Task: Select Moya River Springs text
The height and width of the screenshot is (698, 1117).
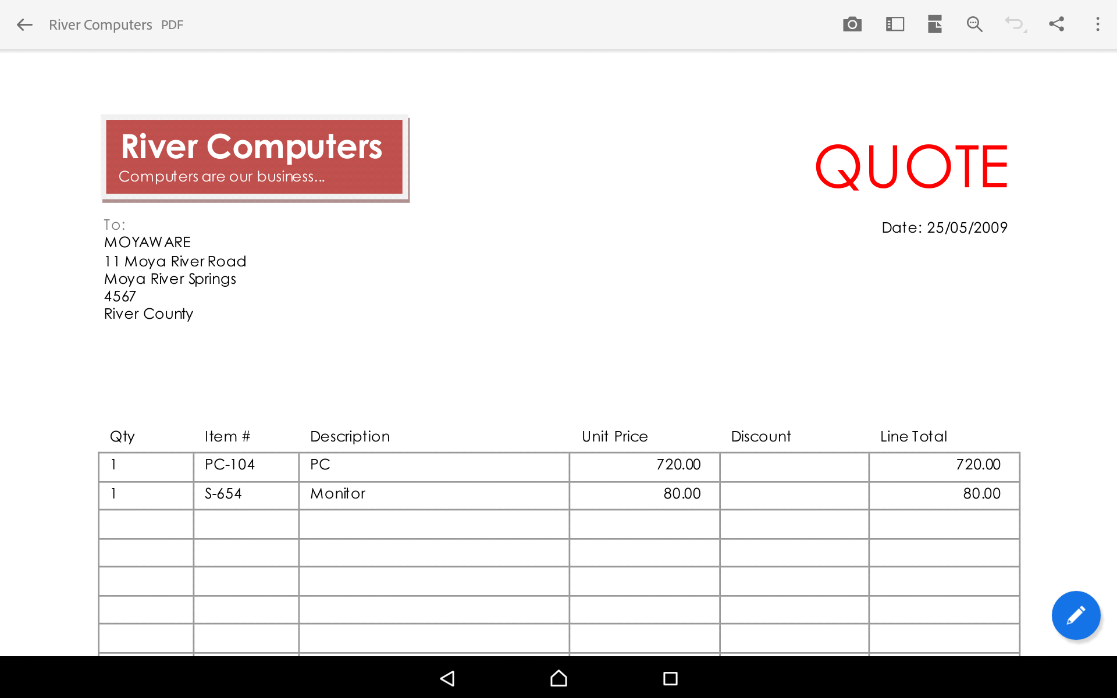Action: tap(170, 279)
